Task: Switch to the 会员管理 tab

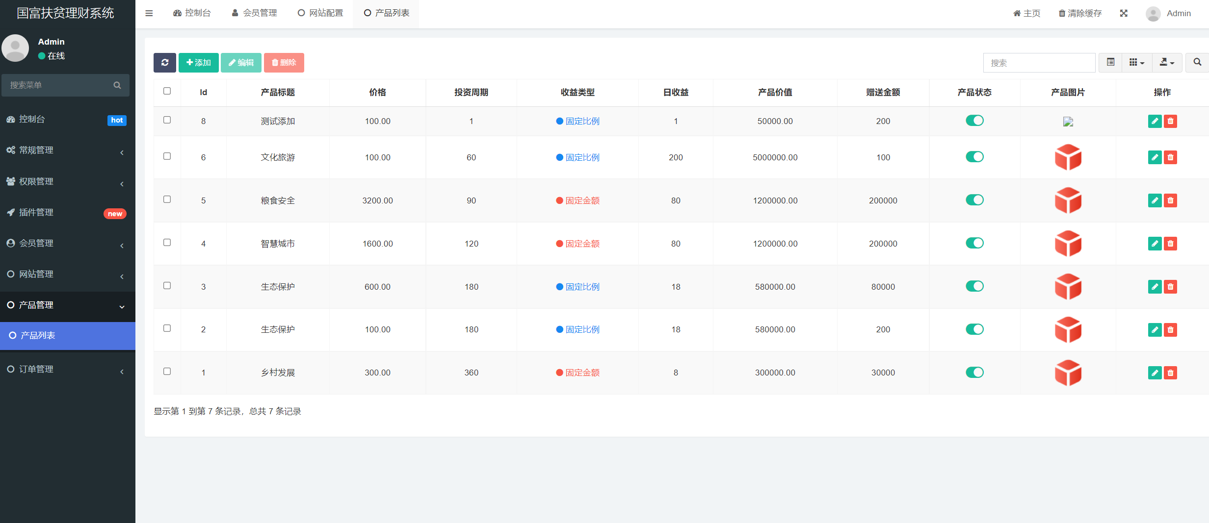Action: (254, 13)
